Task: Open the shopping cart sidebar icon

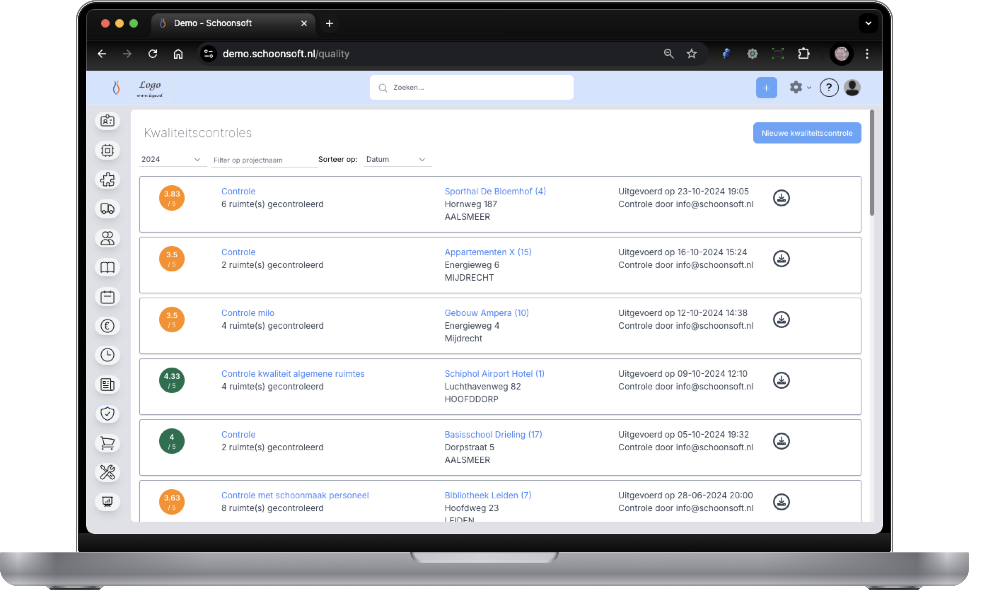Action: coord(108,443)
